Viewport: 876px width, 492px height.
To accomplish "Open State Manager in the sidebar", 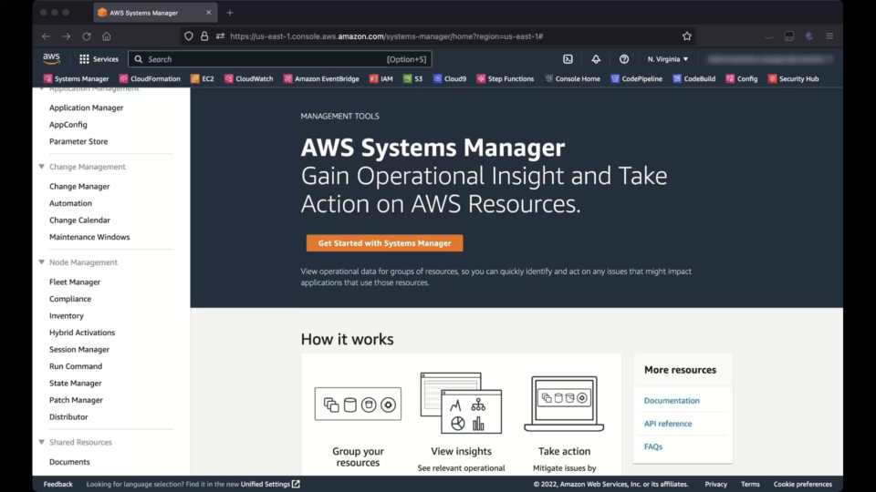I will 76,383.
